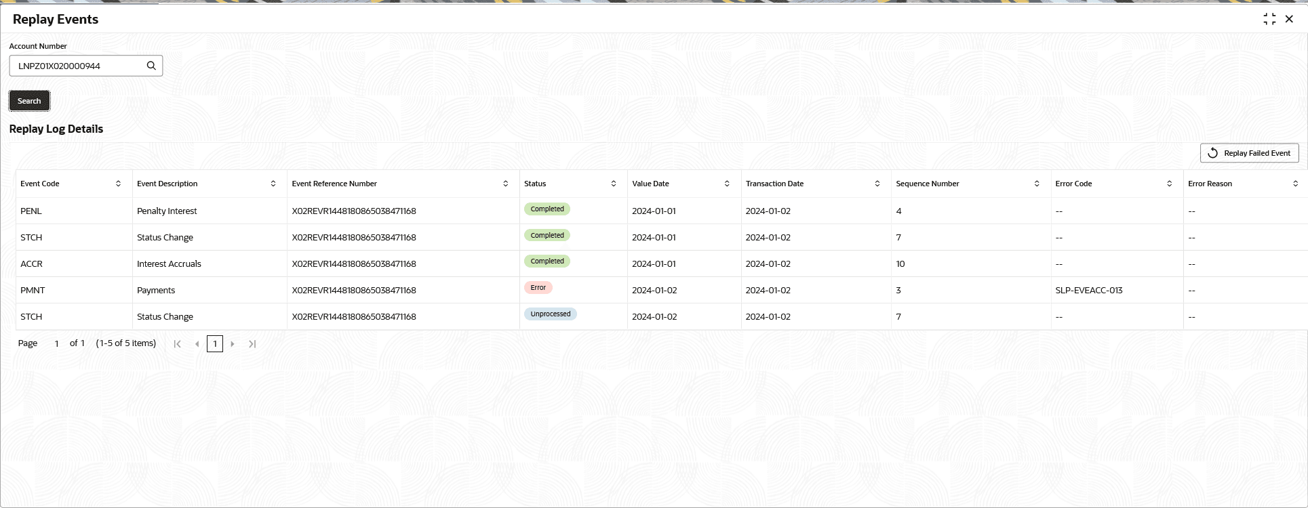This screenshot has height=508, width=1308.
Task: Collapse the Replay Events dialog view
Action: point(1269,19)
